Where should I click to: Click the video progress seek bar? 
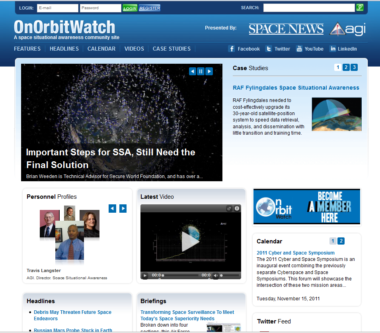tap(181, 275)
